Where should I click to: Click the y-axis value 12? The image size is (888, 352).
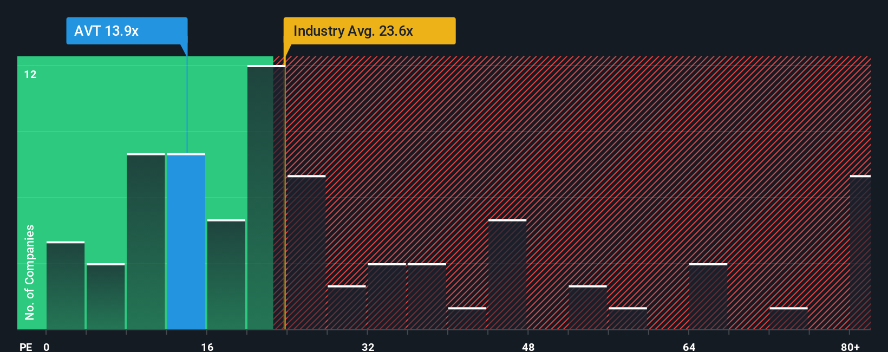point(30,74)
